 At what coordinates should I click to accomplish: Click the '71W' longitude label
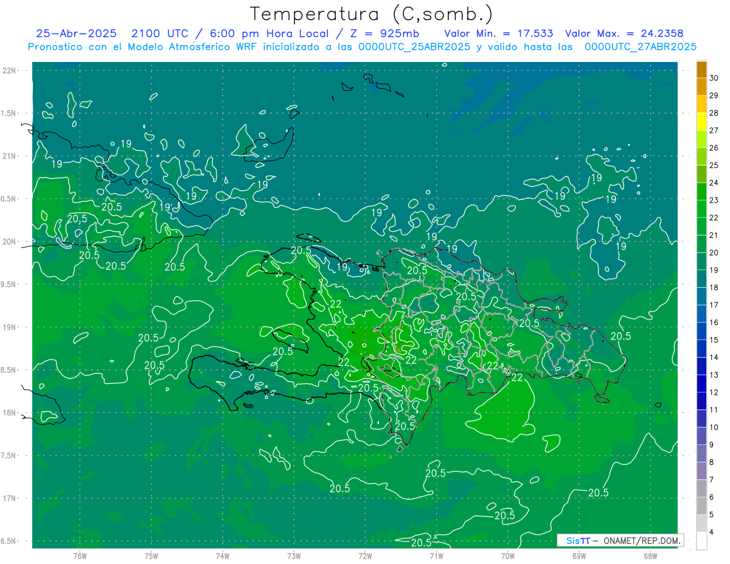click(x=436, y=556)
